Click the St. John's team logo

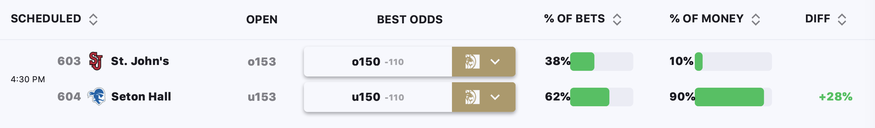95,61
